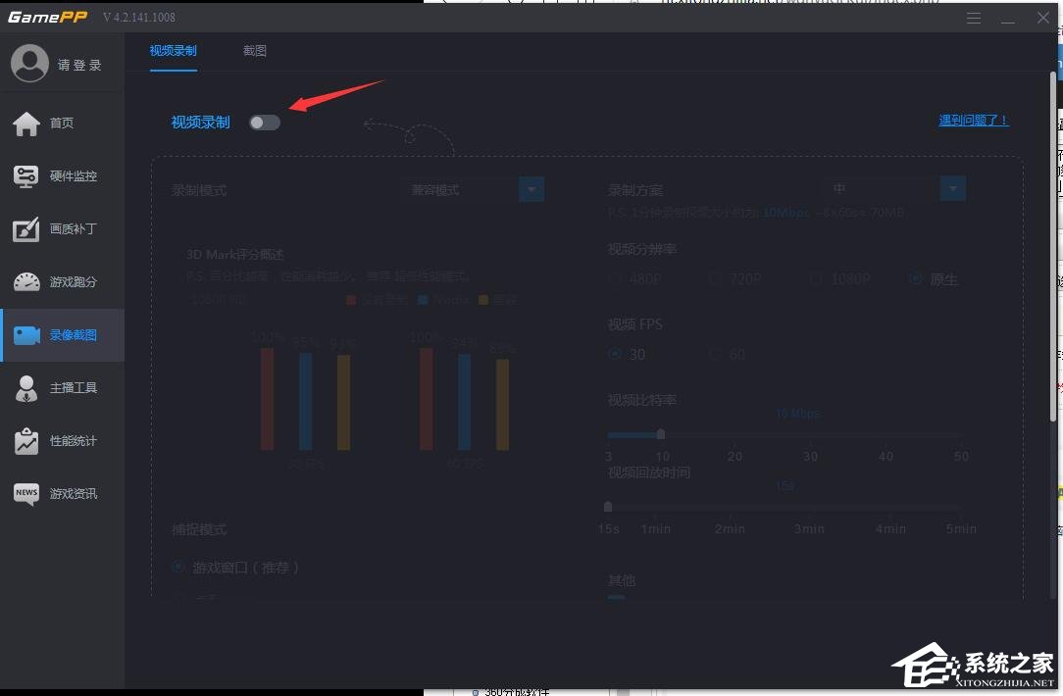
Task: Expand the recording quality dropdown showing 中
Action: pos(951,188)
